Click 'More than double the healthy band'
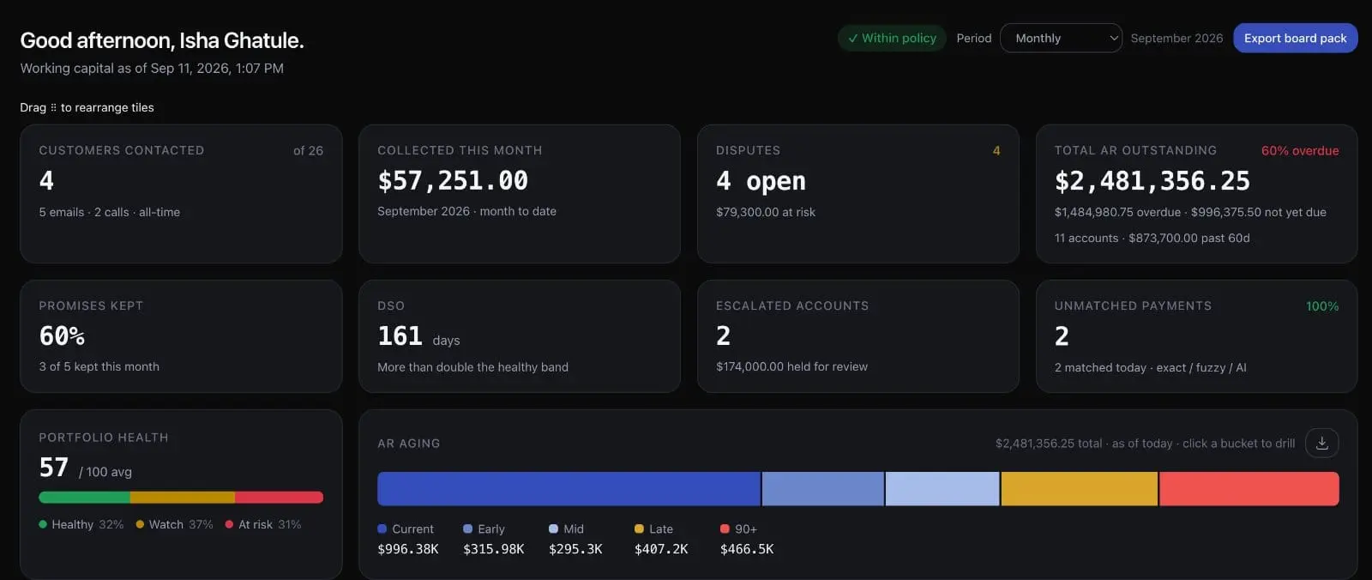This screenshot has height=580, width=1372. coord(472,366)
